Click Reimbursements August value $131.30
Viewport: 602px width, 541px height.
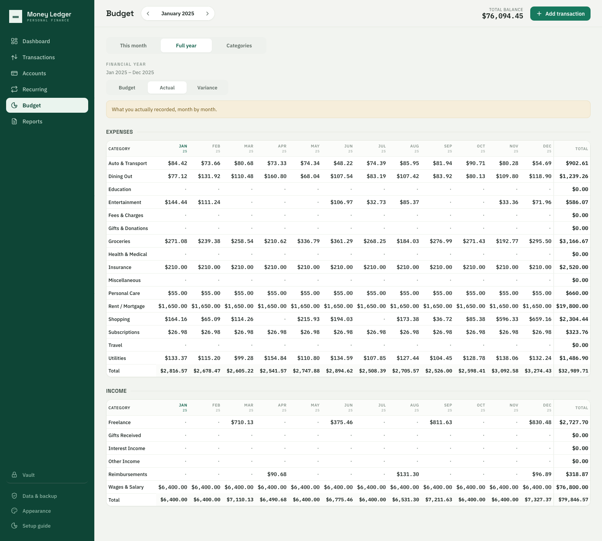[408, 474]
